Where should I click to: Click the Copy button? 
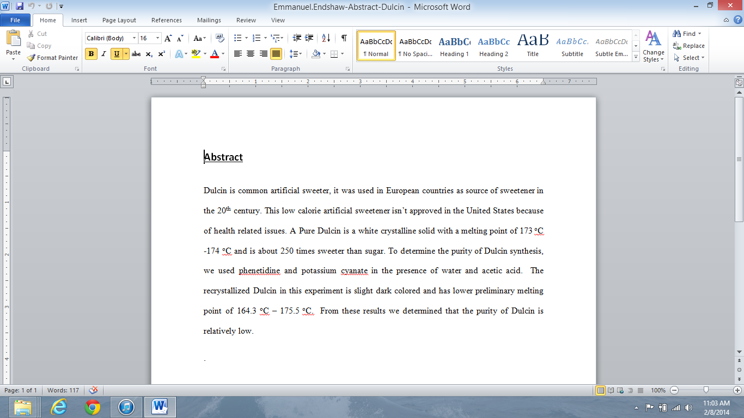[39, 46]
